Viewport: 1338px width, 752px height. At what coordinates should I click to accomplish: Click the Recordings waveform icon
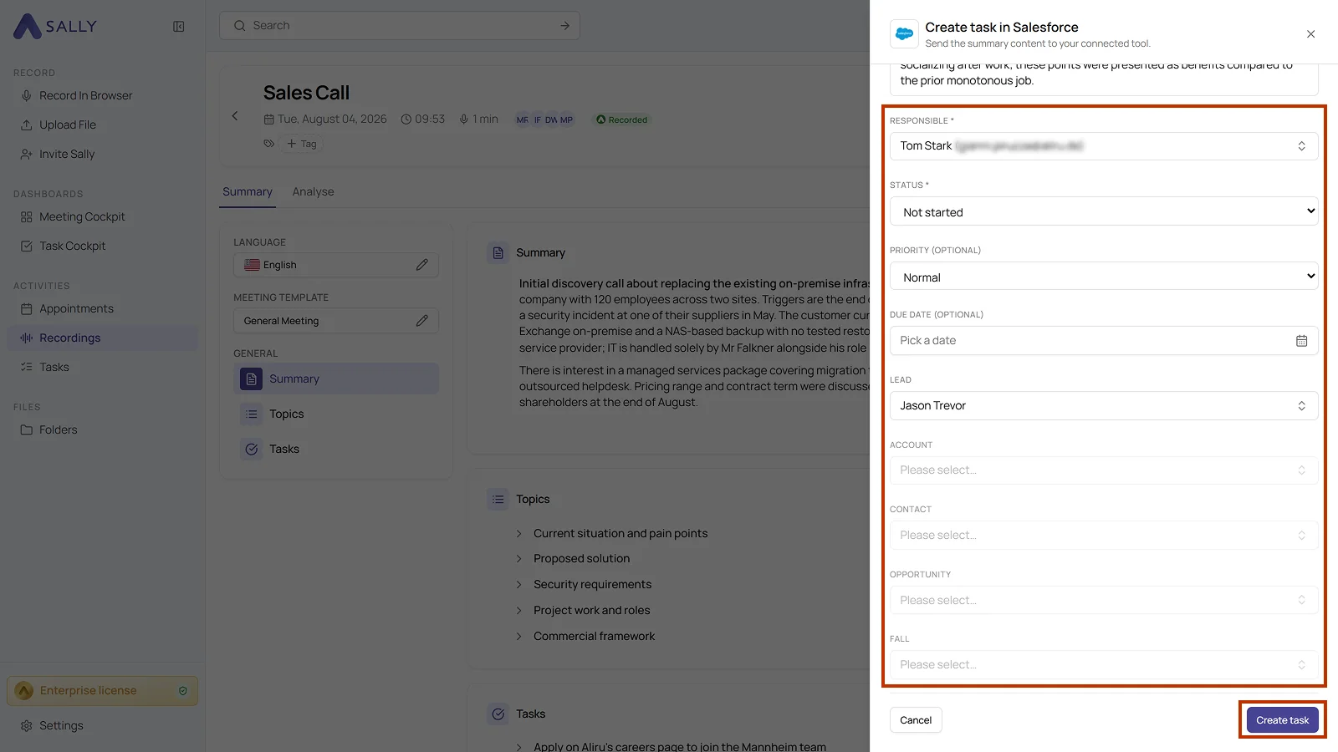click(27, 338)
